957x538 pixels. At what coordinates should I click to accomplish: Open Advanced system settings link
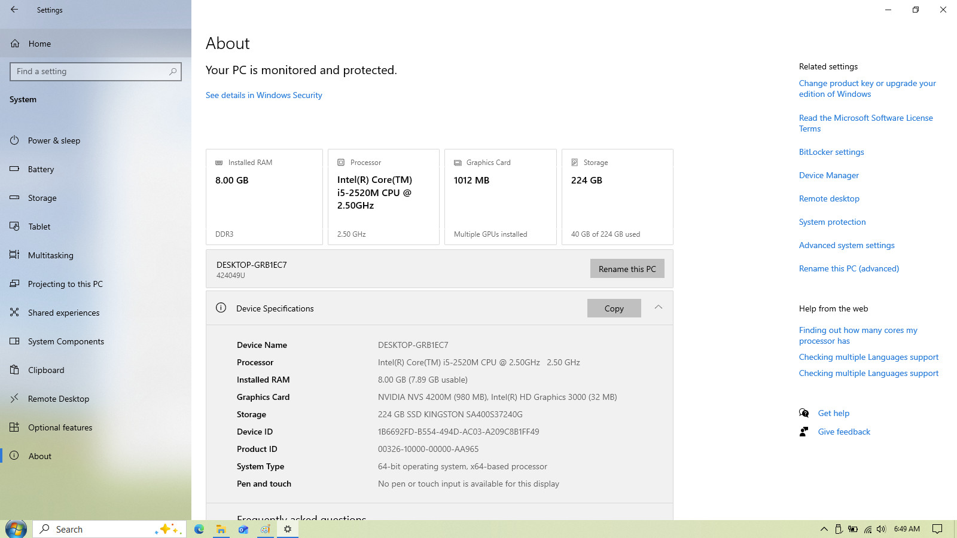pyautogui.click(x=846, y=245)
